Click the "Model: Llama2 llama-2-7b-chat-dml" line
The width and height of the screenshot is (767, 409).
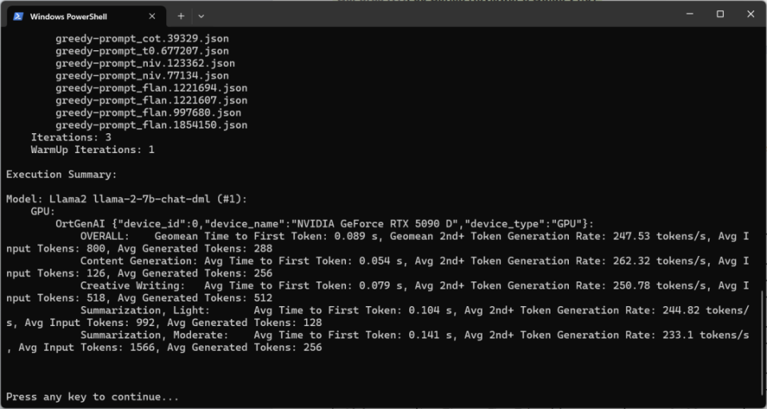pos(117,199)
